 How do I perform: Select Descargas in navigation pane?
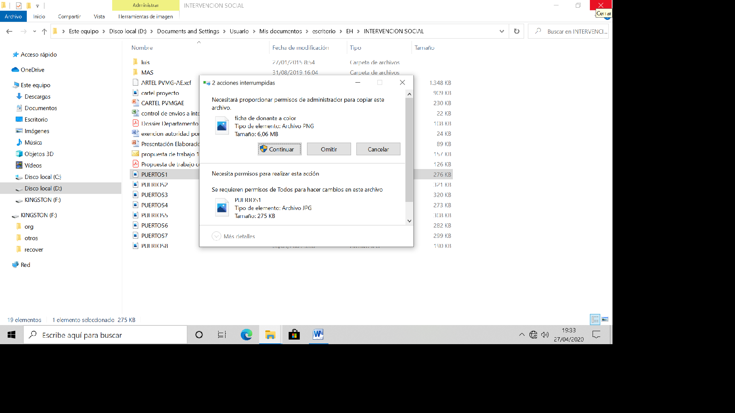(37, 97)
